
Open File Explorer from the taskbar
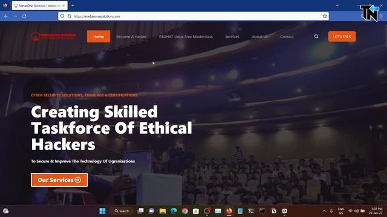point(163,211)
